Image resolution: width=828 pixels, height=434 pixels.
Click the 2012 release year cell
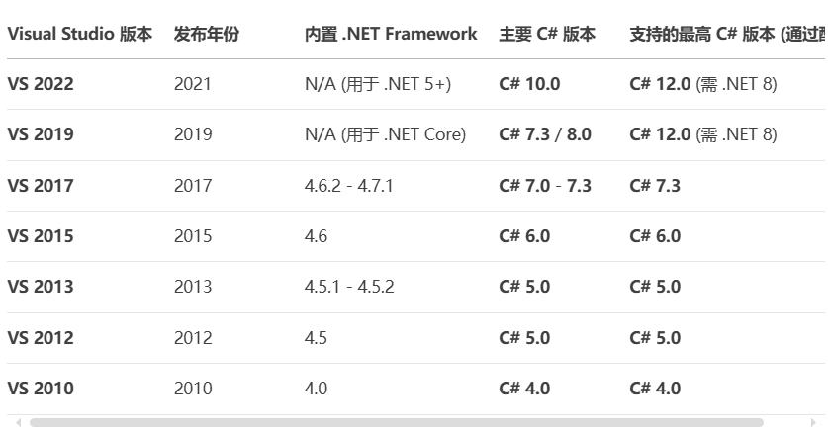pyautogui.click(x=193, y=338)
